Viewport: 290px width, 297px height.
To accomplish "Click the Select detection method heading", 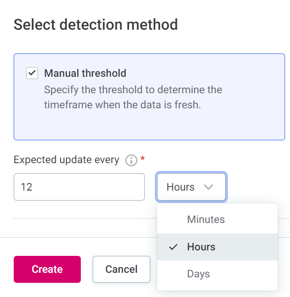I will click(x=95, y=24).
